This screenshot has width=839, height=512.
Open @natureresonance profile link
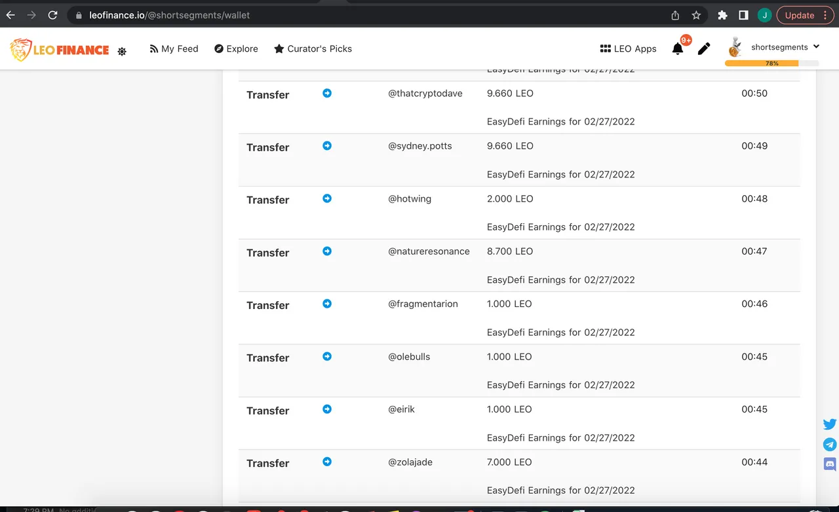pyautogui.click(x=429, y=251)
